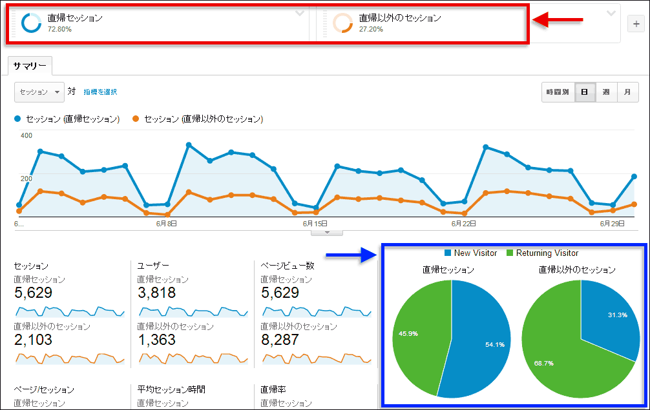The width and height of the screenshot is (650, 410).
Task: Click the blue donut icon of 直帰セッション segment
Action: (x=31, y=23)
